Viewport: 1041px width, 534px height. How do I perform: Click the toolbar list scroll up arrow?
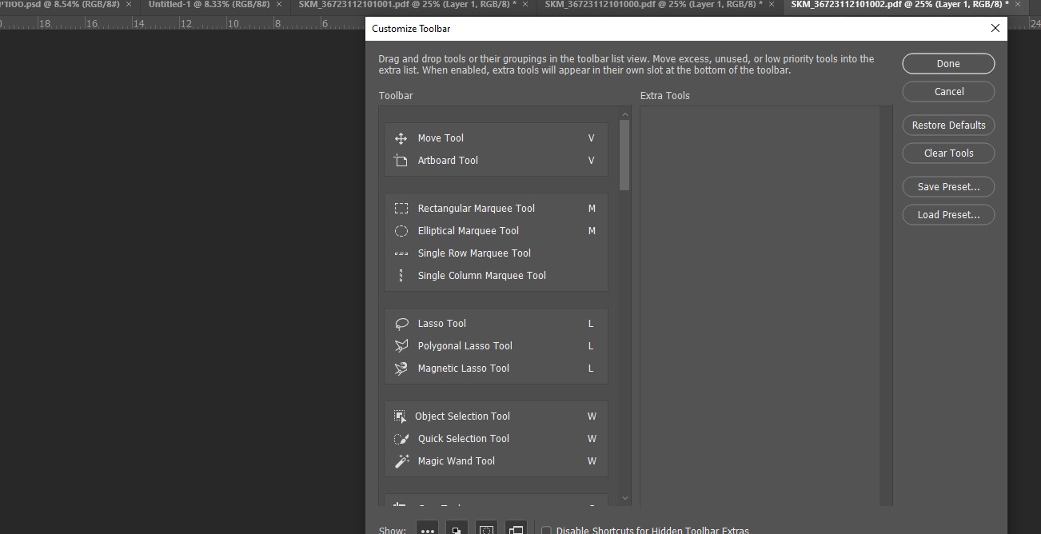(x=625, y=114)
